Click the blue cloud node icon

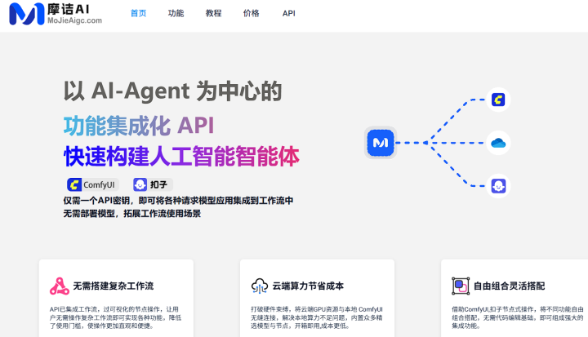point(497,143)
